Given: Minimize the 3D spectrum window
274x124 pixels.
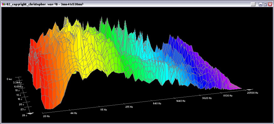Looking at the screenshot, I should pos(261,4).
